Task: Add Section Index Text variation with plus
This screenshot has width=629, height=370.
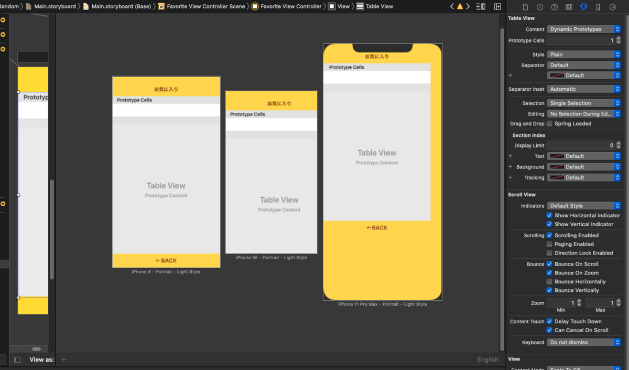Action: pyautogui.click(x=510, y=156)
